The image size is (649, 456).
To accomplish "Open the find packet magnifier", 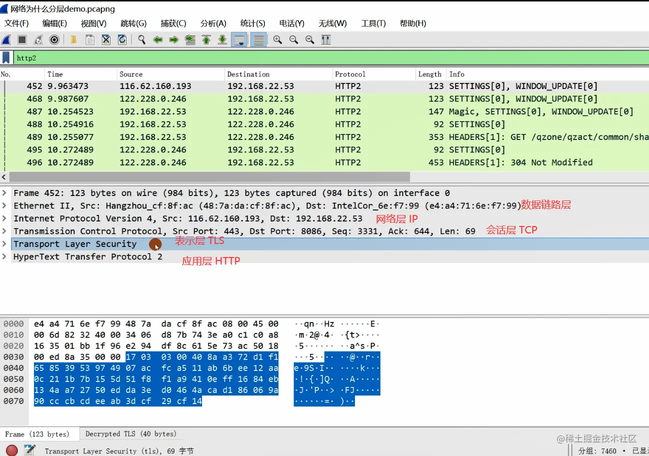I will point(141,40).
